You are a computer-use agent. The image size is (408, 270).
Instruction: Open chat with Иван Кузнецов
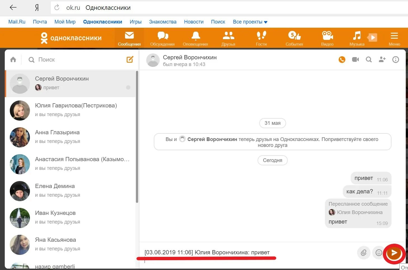pos(70,218)
